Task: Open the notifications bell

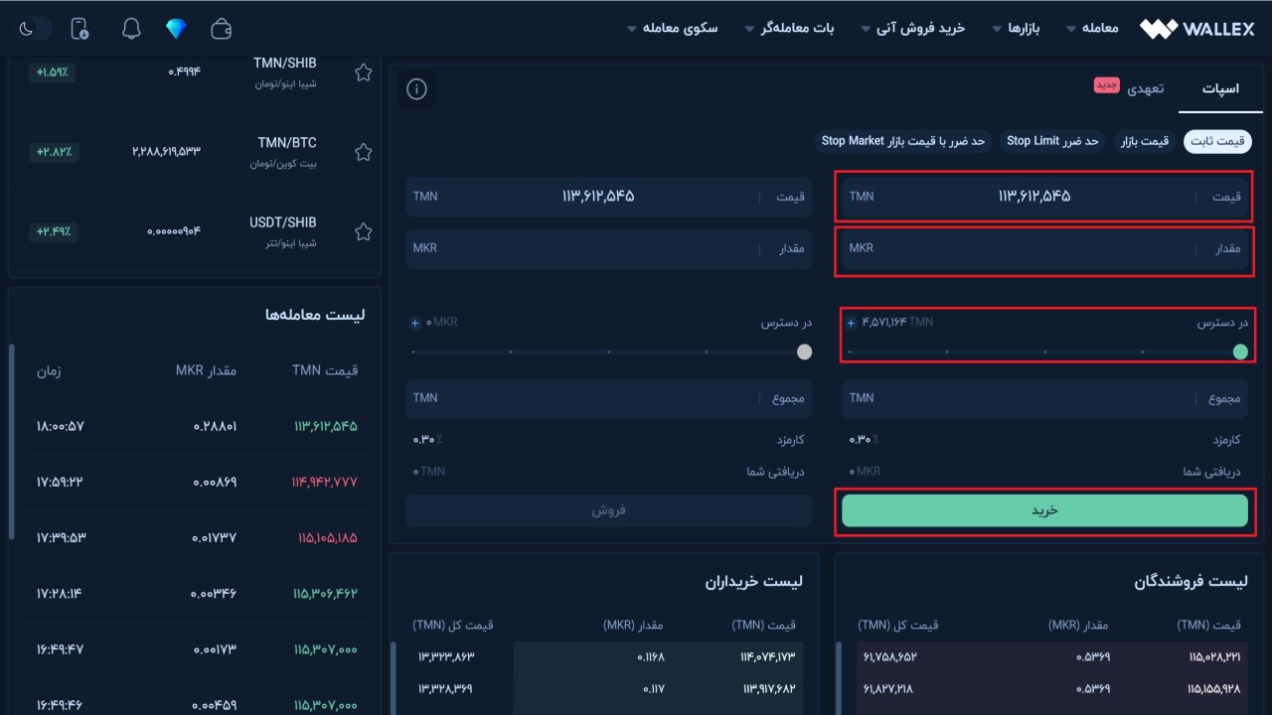Action: point(131,29)
